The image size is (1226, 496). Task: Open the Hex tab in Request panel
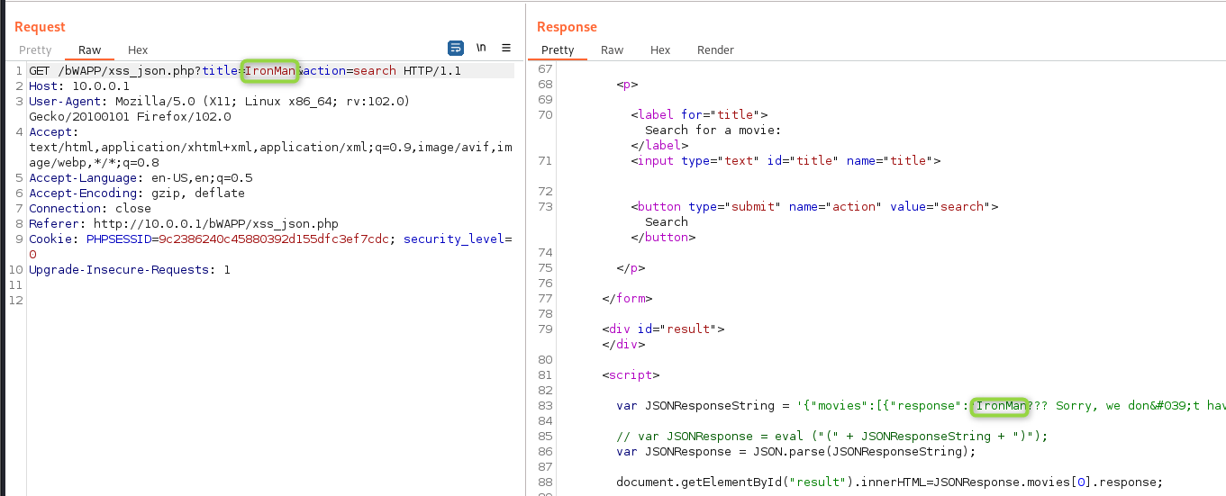coord(138,50)
